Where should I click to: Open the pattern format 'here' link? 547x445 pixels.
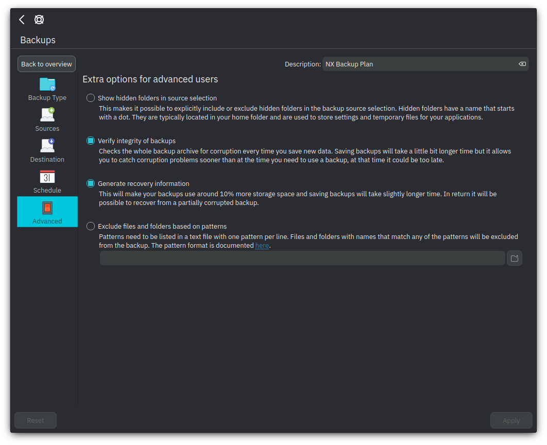pyautogui.click(x=262, y=246)
